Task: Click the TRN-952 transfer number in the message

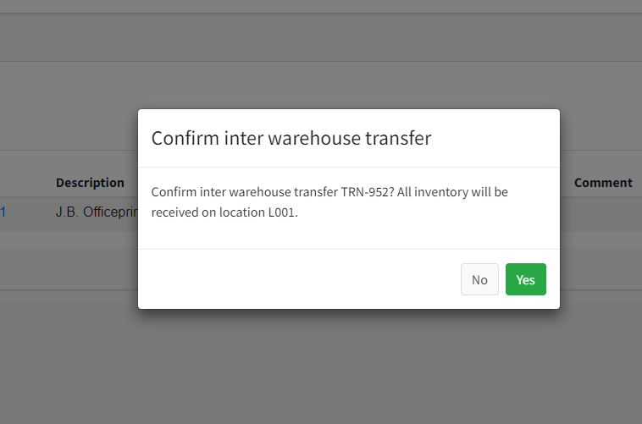Action: tap(361, 192)
